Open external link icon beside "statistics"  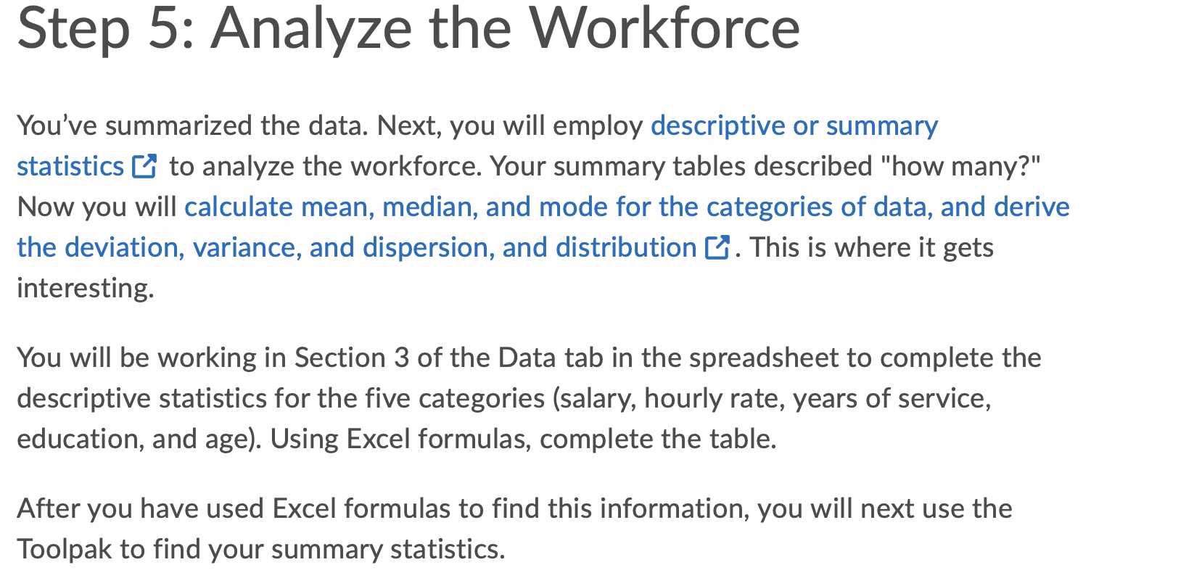point(144,167)
